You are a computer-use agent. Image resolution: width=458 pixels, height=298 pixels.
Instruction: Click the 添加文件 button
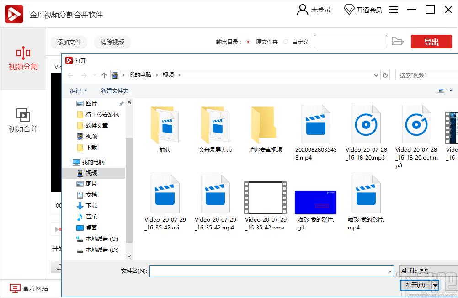(x=69, y=42)
